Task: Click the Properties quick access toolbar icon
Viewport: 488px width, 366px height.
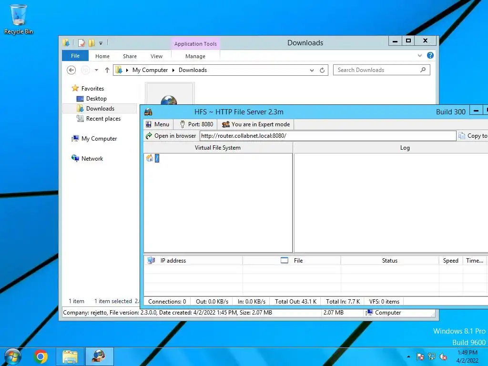Action: coord(81,42)
